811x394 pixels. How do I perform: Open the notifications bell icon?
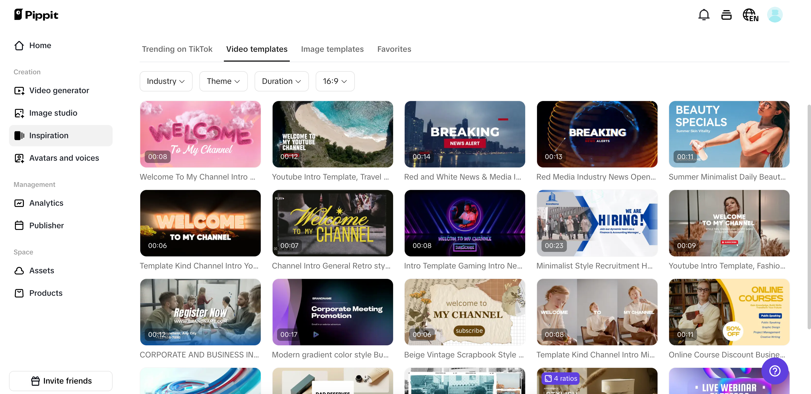coord(704,15)
